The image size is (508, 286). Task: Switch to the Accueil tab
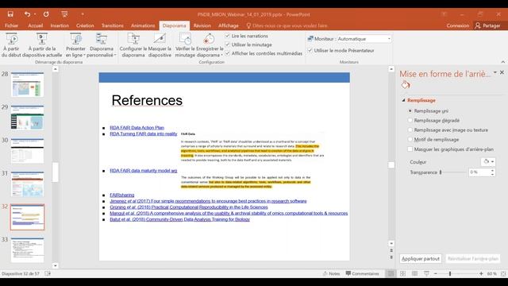(x=35, y=25)
